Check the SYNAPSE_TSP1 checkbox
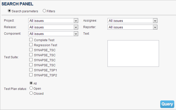The width and height of the screenshot is (176, 110). point(31,70)
